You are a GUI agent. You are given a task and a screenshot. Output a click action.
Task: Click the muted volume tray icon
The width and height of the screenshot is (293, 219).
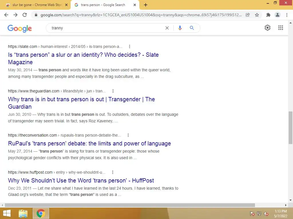pyautogui.click(x=266, y=214)
